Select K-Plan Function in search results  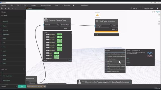pyautogui.click(x=115, y=59)
